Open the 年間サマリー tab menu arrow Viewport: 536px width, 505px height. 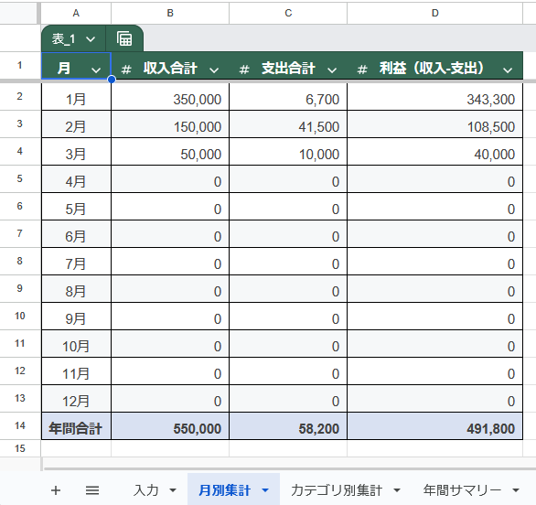point(516,490)
